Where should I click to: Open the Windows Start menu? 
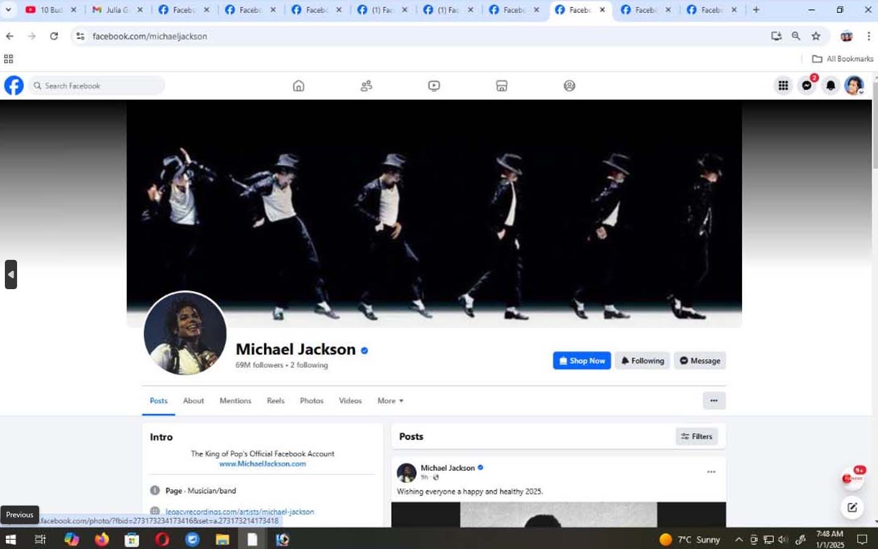coord(10,539)
